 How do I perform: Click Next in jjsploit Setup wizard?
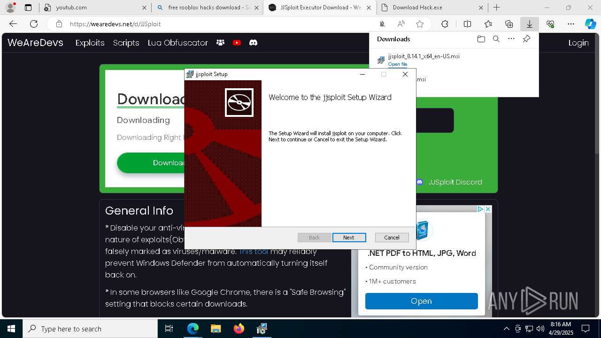coord(348,238)
